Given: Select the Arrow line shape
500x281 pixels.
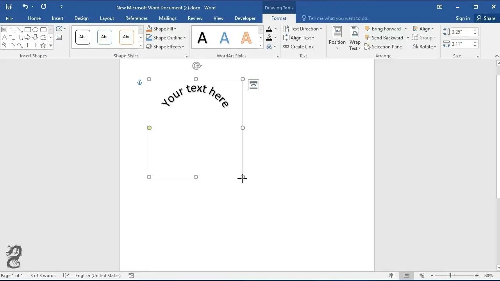Looking at the screenshot, I should point(20,30).
